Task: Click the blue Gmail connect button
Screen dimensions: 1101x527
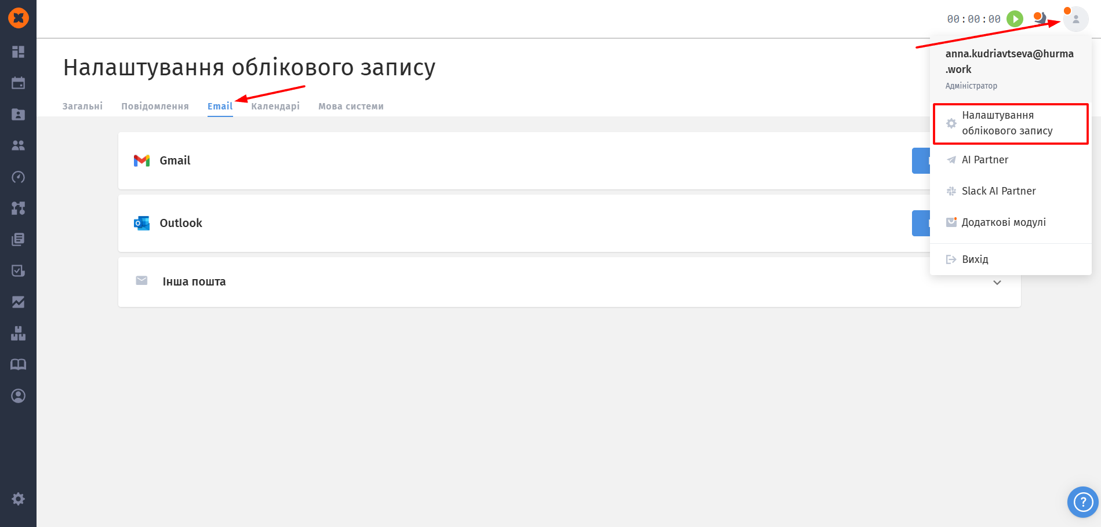Action: tap(921, 160)
